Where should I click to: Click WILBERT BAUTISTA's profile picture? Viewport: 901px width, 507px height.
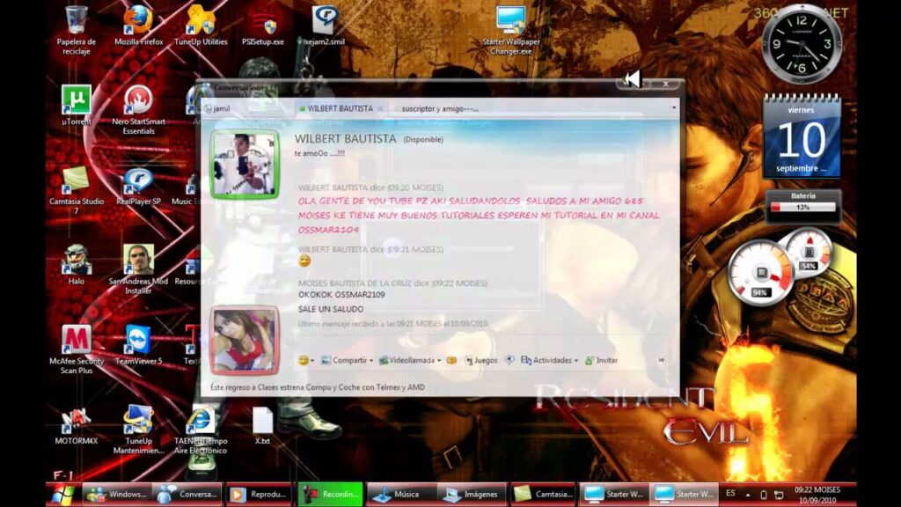[x=245, y=164]
